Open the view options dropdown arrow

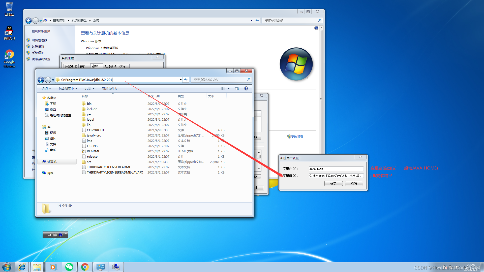click(x=229, y=88)
